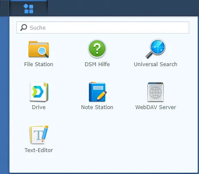Click the Suche search field
This screenshot has height=174, width=199.
click(103, 27)
